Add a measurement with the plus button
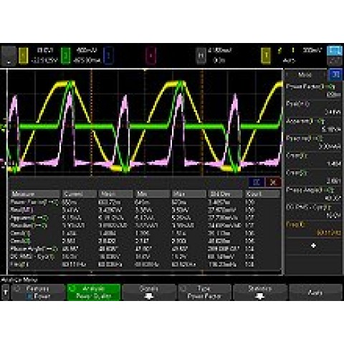Screen dimensions: 344x344 313,246
